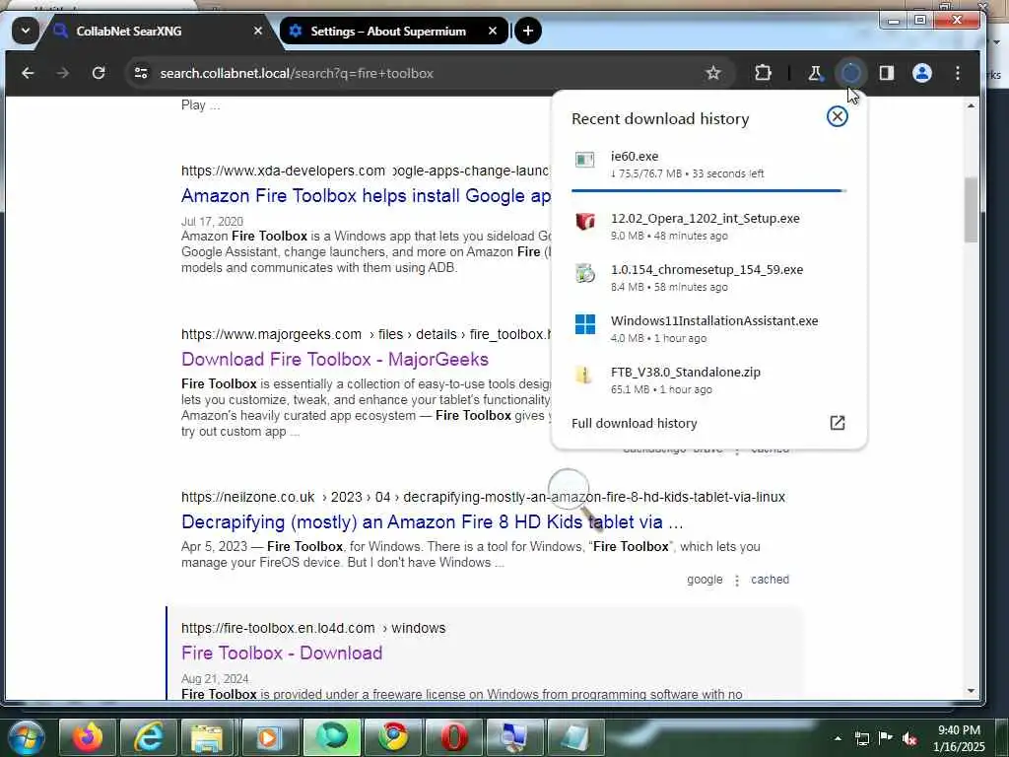The width and height of the screenshot is (1009, 757).
Task: Open Download Fire Toolbox - MajorGeeks link
Action: (x=335, y=359)
